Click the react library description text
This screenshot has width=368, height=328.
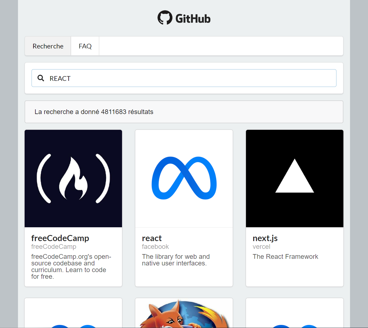(176, 260)
